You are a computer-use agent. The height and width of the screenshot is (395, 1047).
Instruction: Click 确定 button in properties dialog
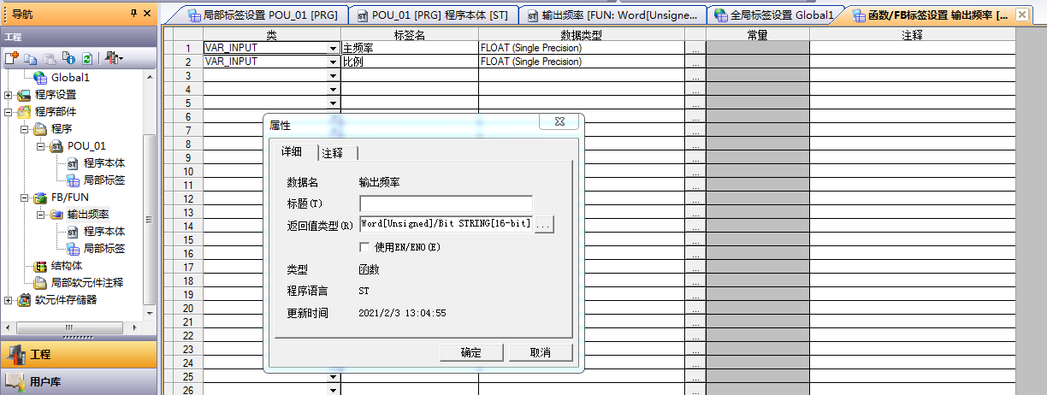tap(470, 352)
